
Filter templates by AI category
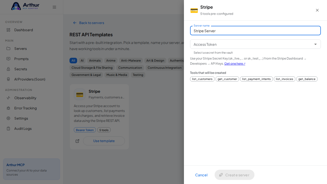(x=82, y=61)
